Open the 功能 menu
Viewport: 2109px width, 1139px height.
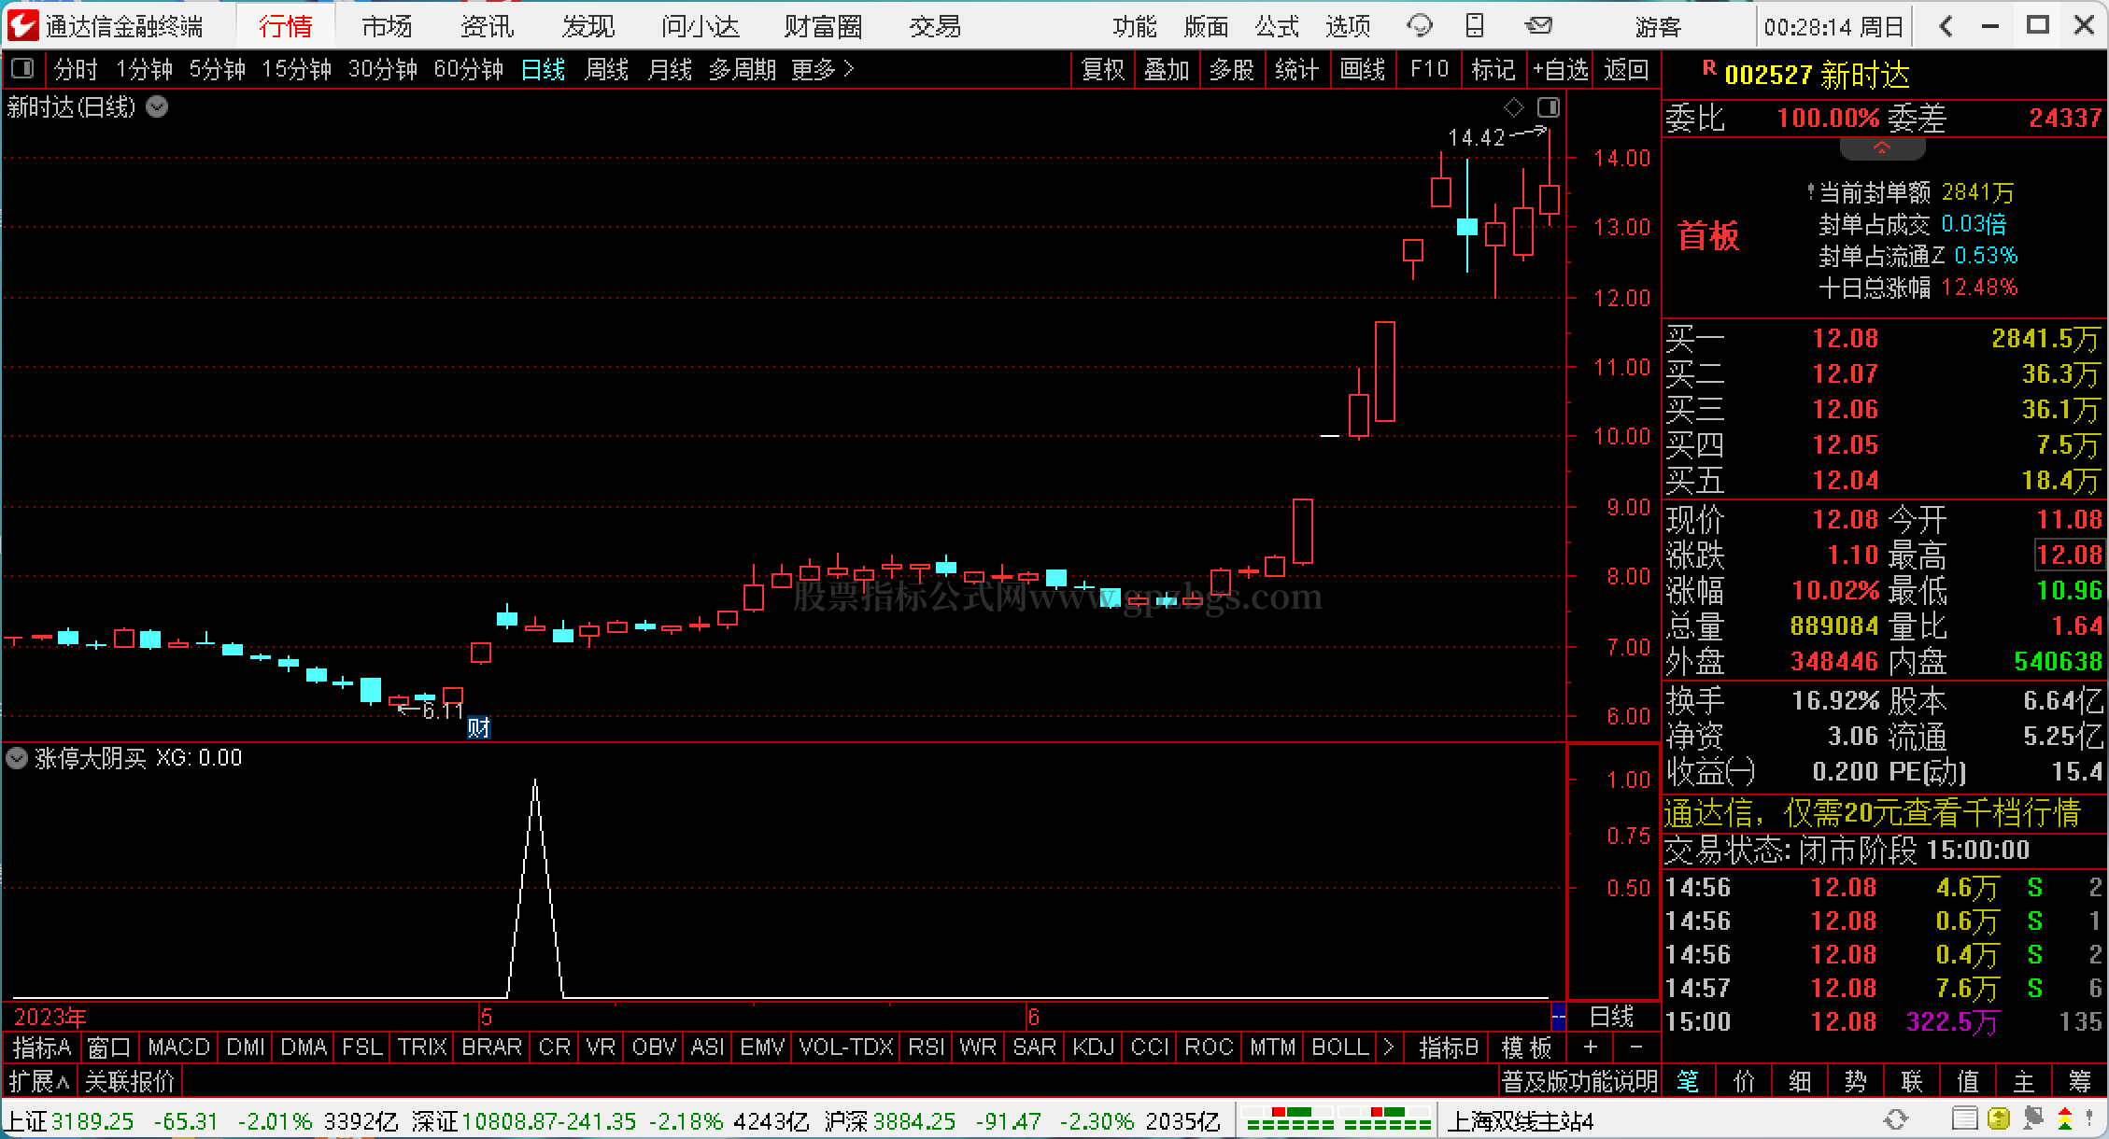[x=1135, y=26]
